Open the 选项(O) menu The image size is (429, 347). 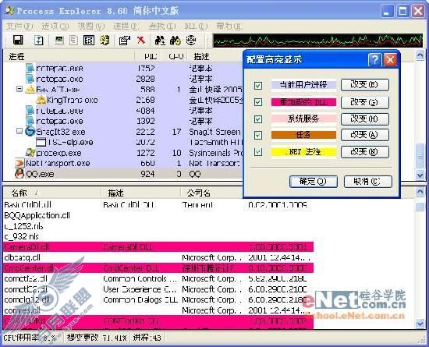coord(55,27)
